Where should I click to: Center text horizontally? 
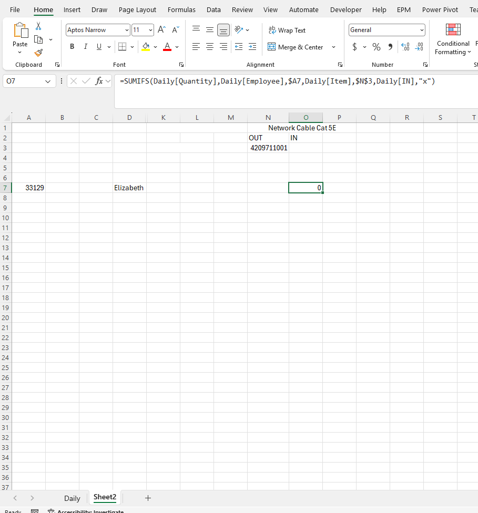210,47
